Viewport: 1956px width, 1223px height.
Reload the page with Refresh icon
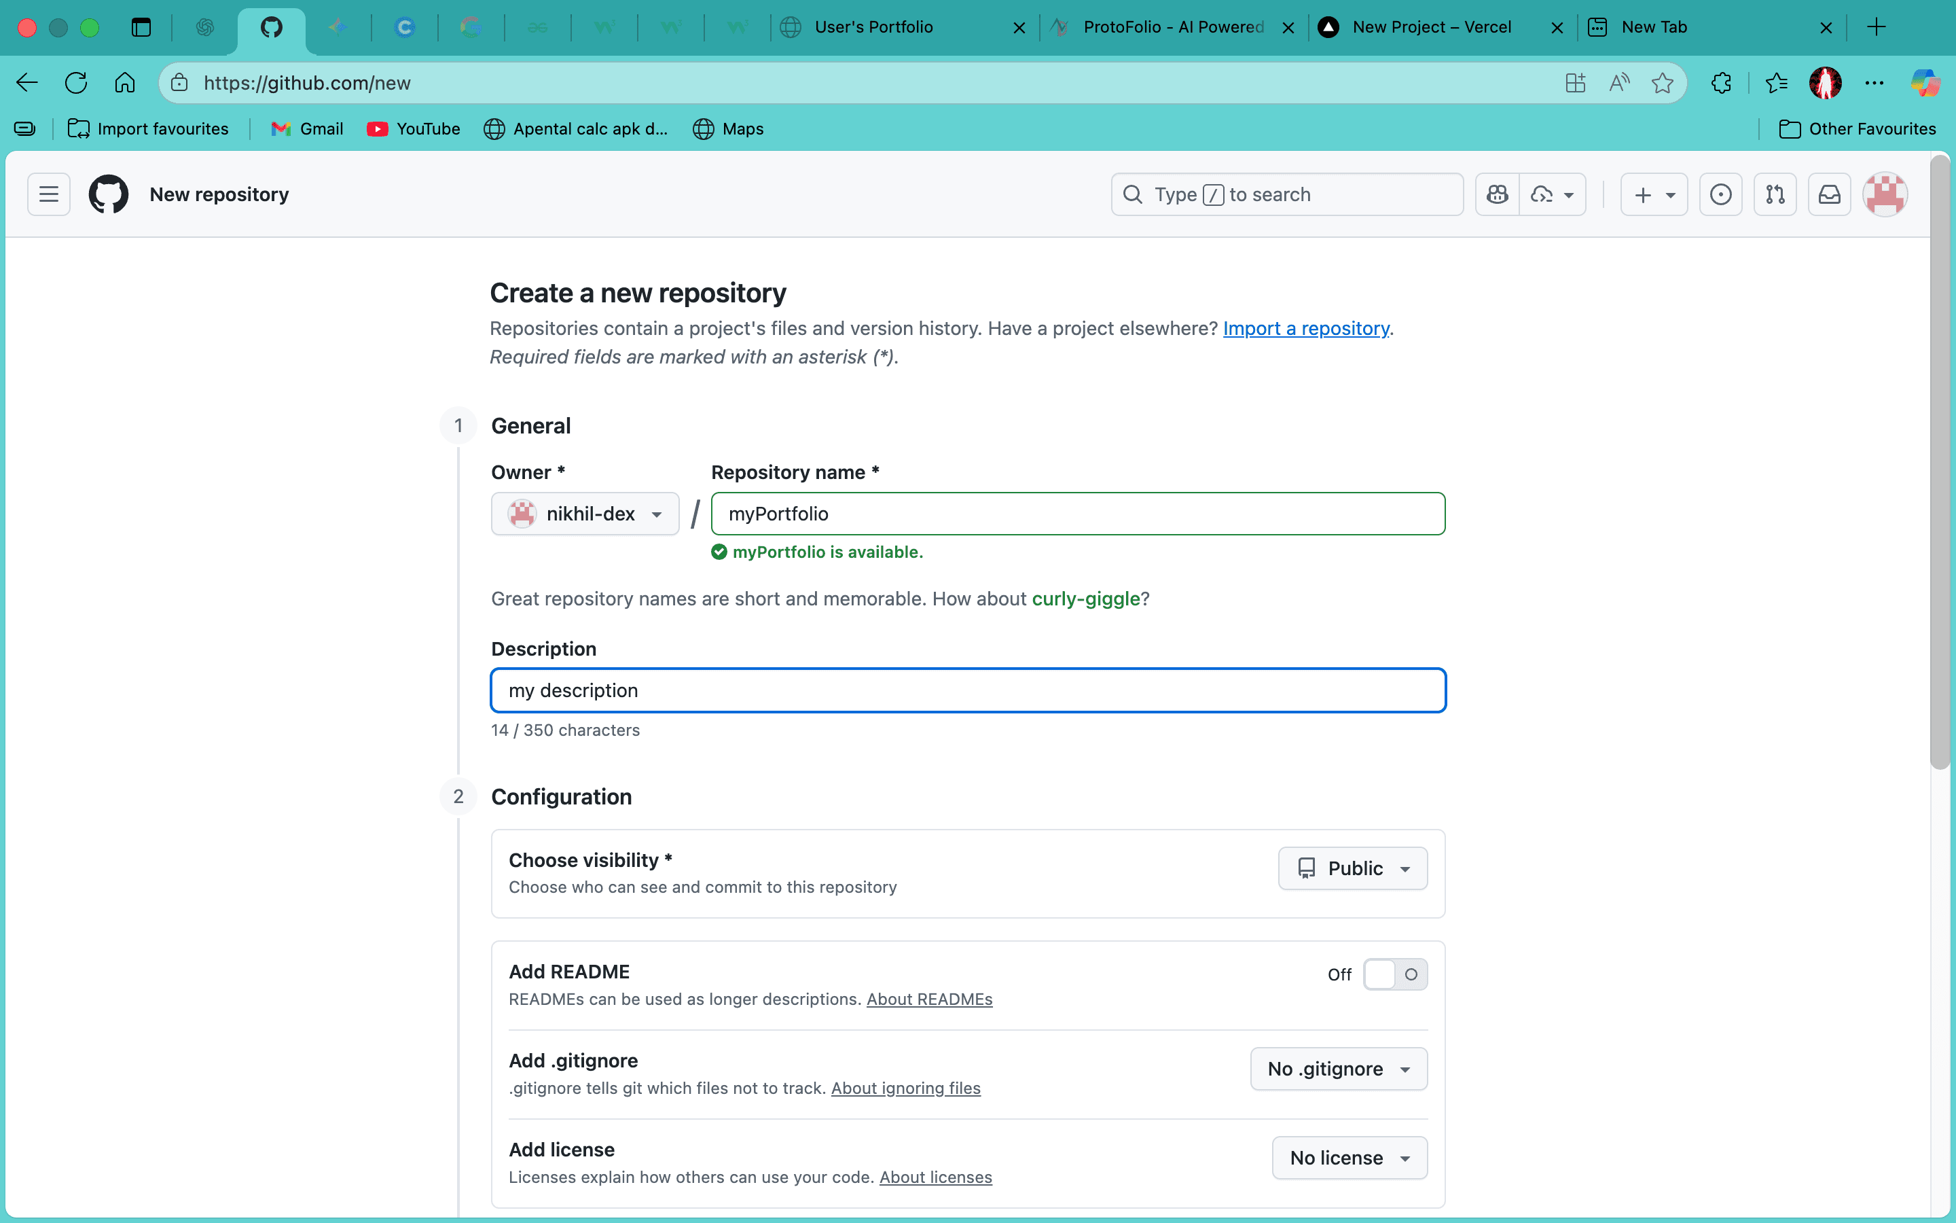click(x=76, y=82)
